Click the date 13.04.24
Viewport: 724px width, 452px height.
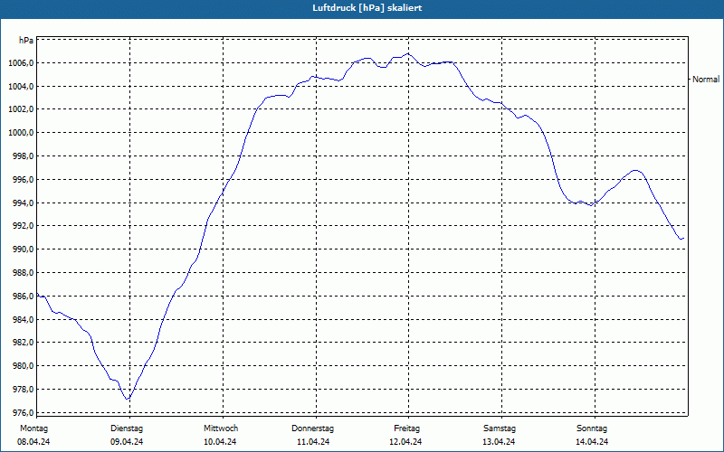pyautogui.click(x=499, y=442)
